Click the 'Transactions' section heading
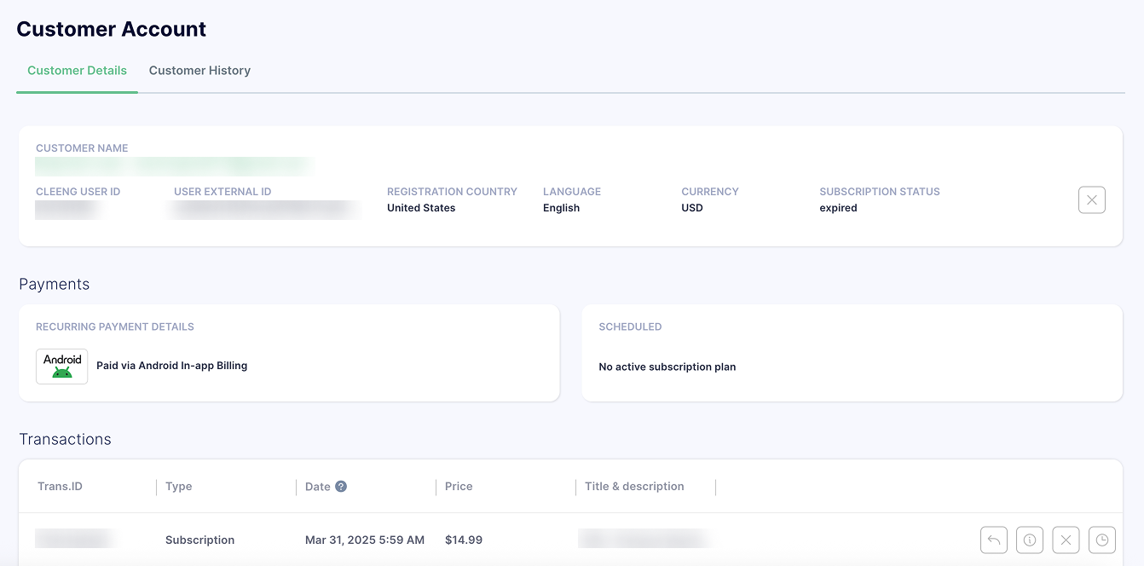 pos(65,439)
